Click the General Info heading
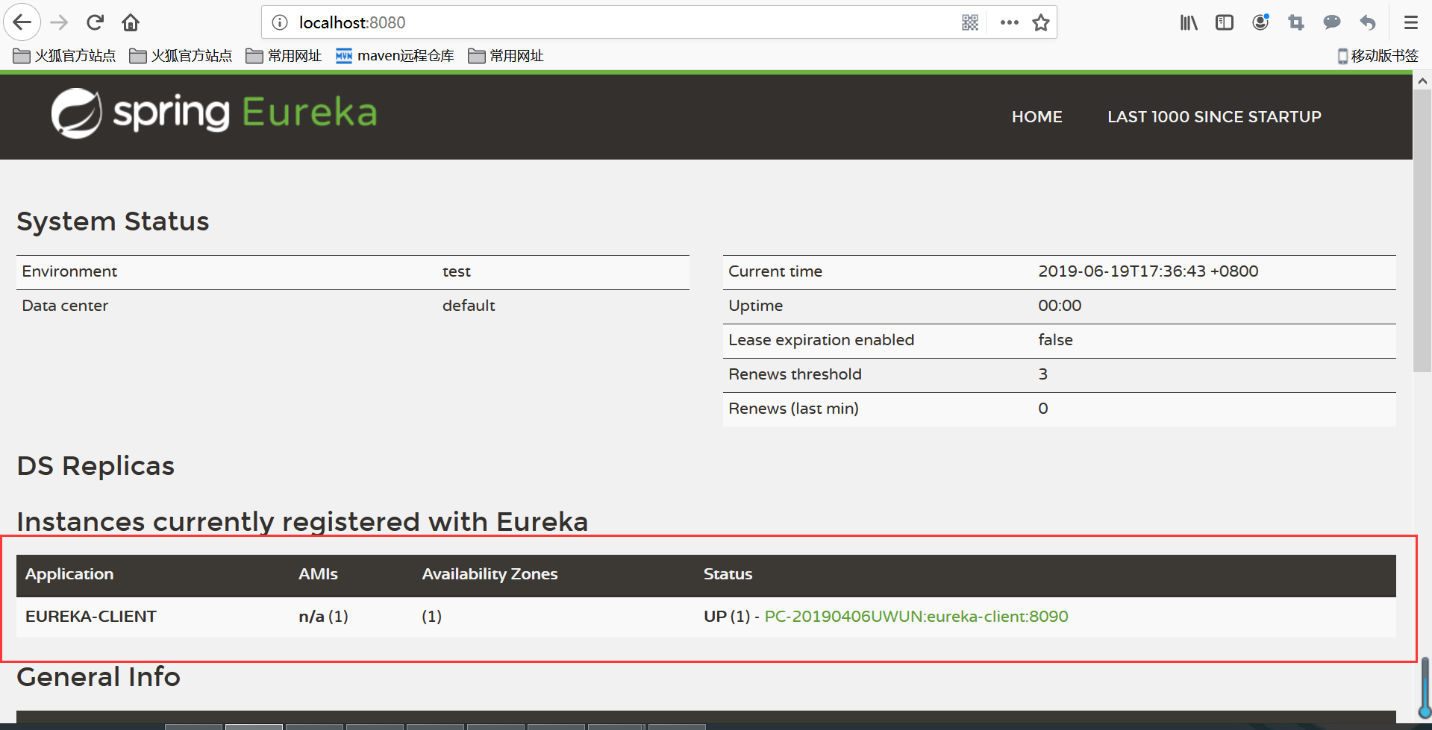The width and height of the screenshot is (1432, 730). point(99,677)
